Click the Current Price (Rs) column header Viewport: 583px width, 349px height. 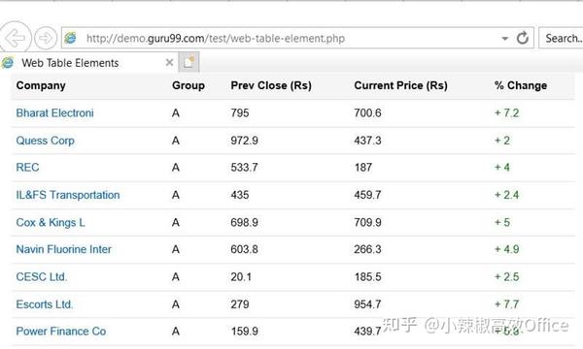[x=400, y=85]
